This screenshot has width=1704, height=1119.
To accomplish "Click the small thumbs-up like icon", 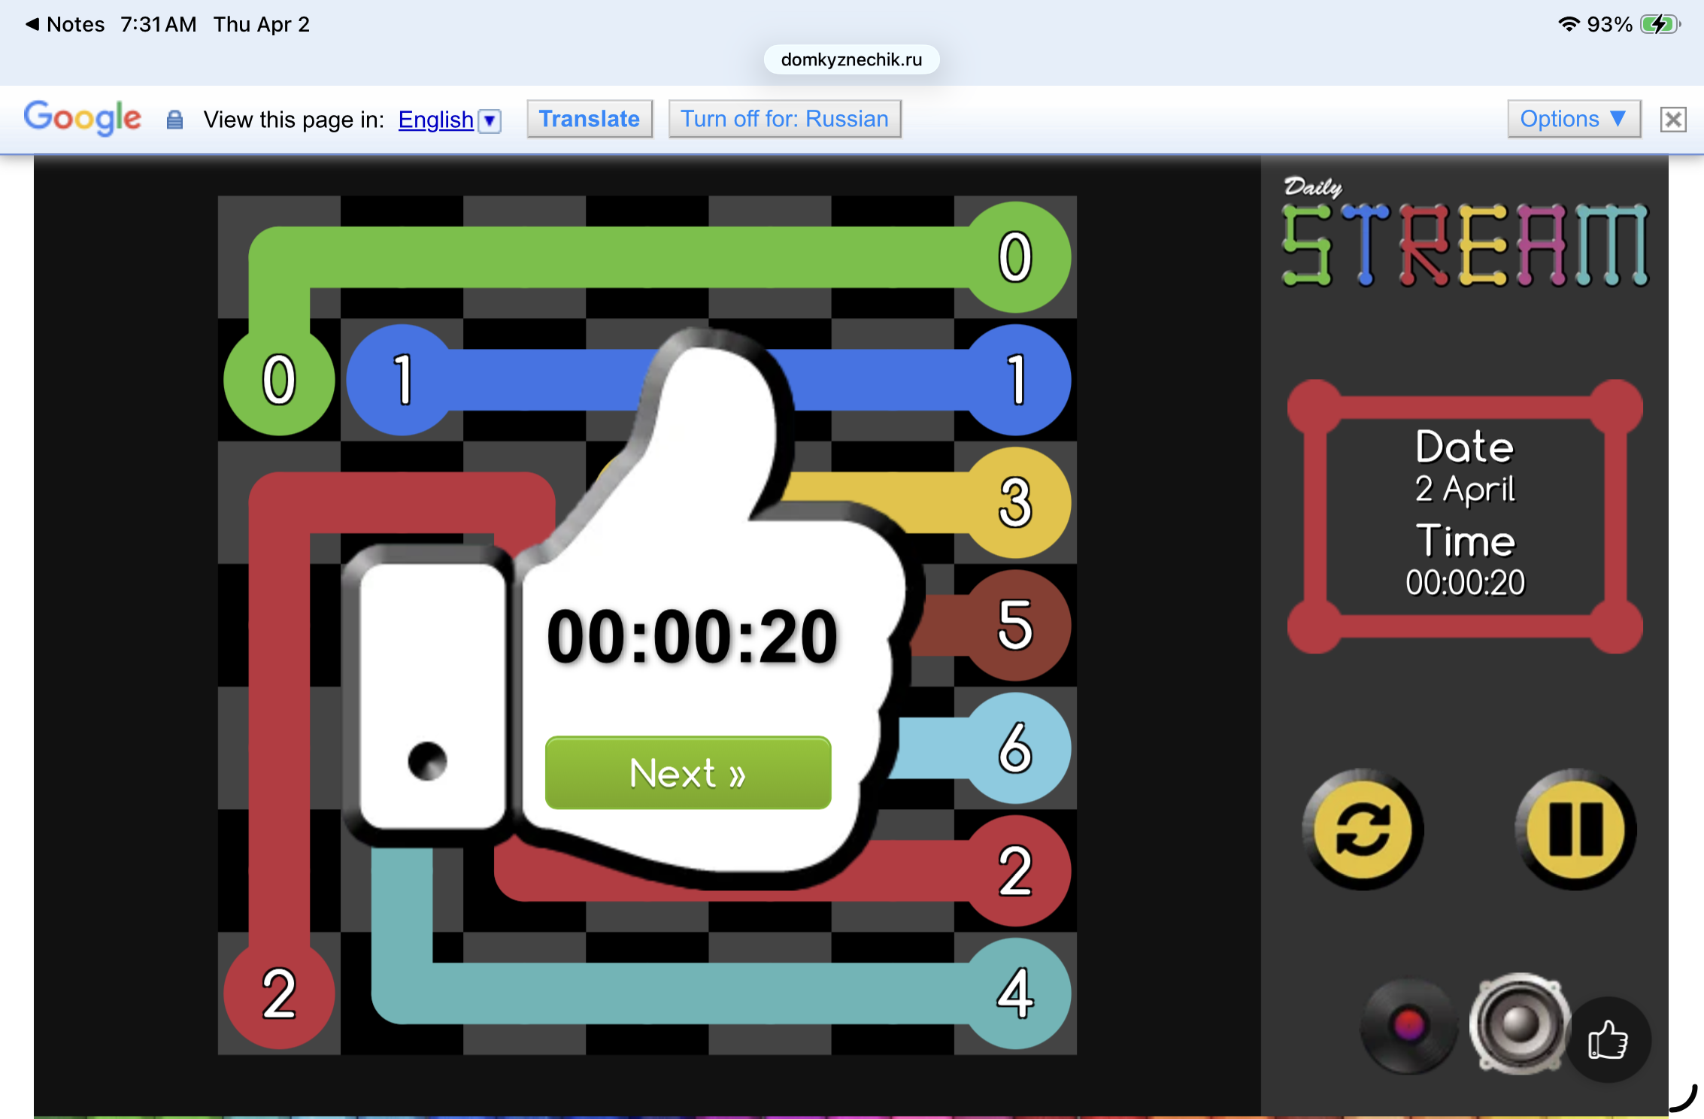I will click(1608, 1041).
